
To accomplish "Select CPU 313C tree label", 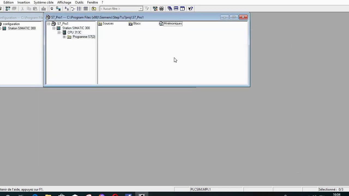I will click(x=74, y=32).
